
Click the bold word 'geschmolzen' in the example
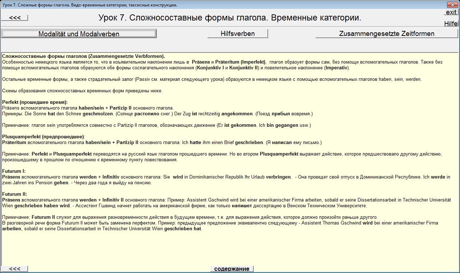click(98, 114)
